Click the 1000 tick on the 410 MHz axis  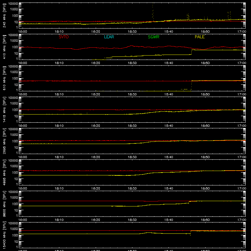click(x=14, y=41)
